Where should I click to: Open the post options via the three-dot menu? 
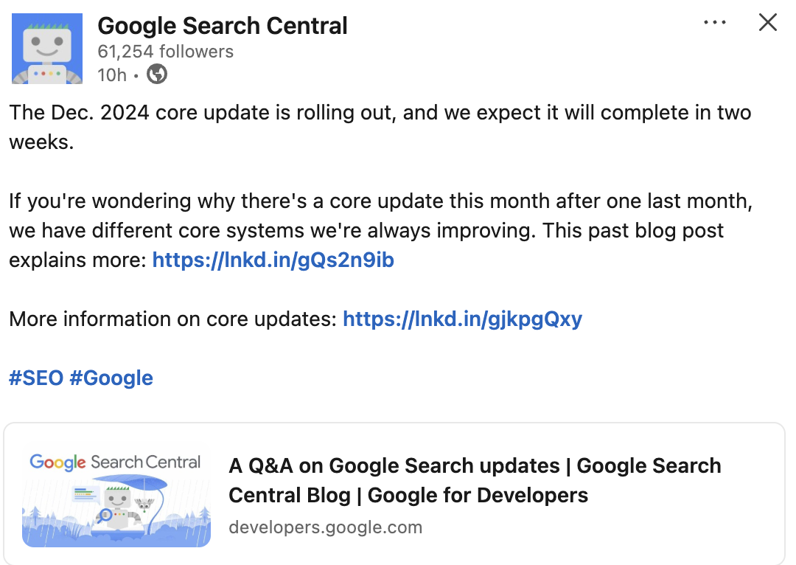click(x=714, y=22)
